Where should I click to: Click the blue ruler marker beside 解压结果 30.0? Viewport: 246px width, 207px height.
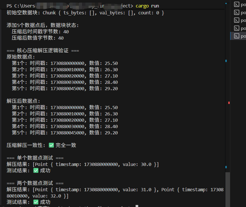(226, 167)
